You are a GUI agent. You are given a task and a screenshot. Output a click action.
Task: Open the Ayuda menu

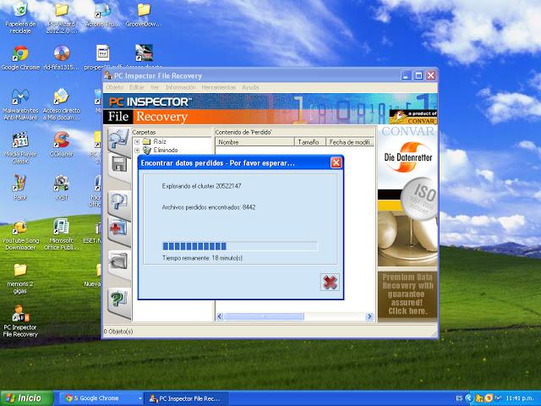pos(250,87)
